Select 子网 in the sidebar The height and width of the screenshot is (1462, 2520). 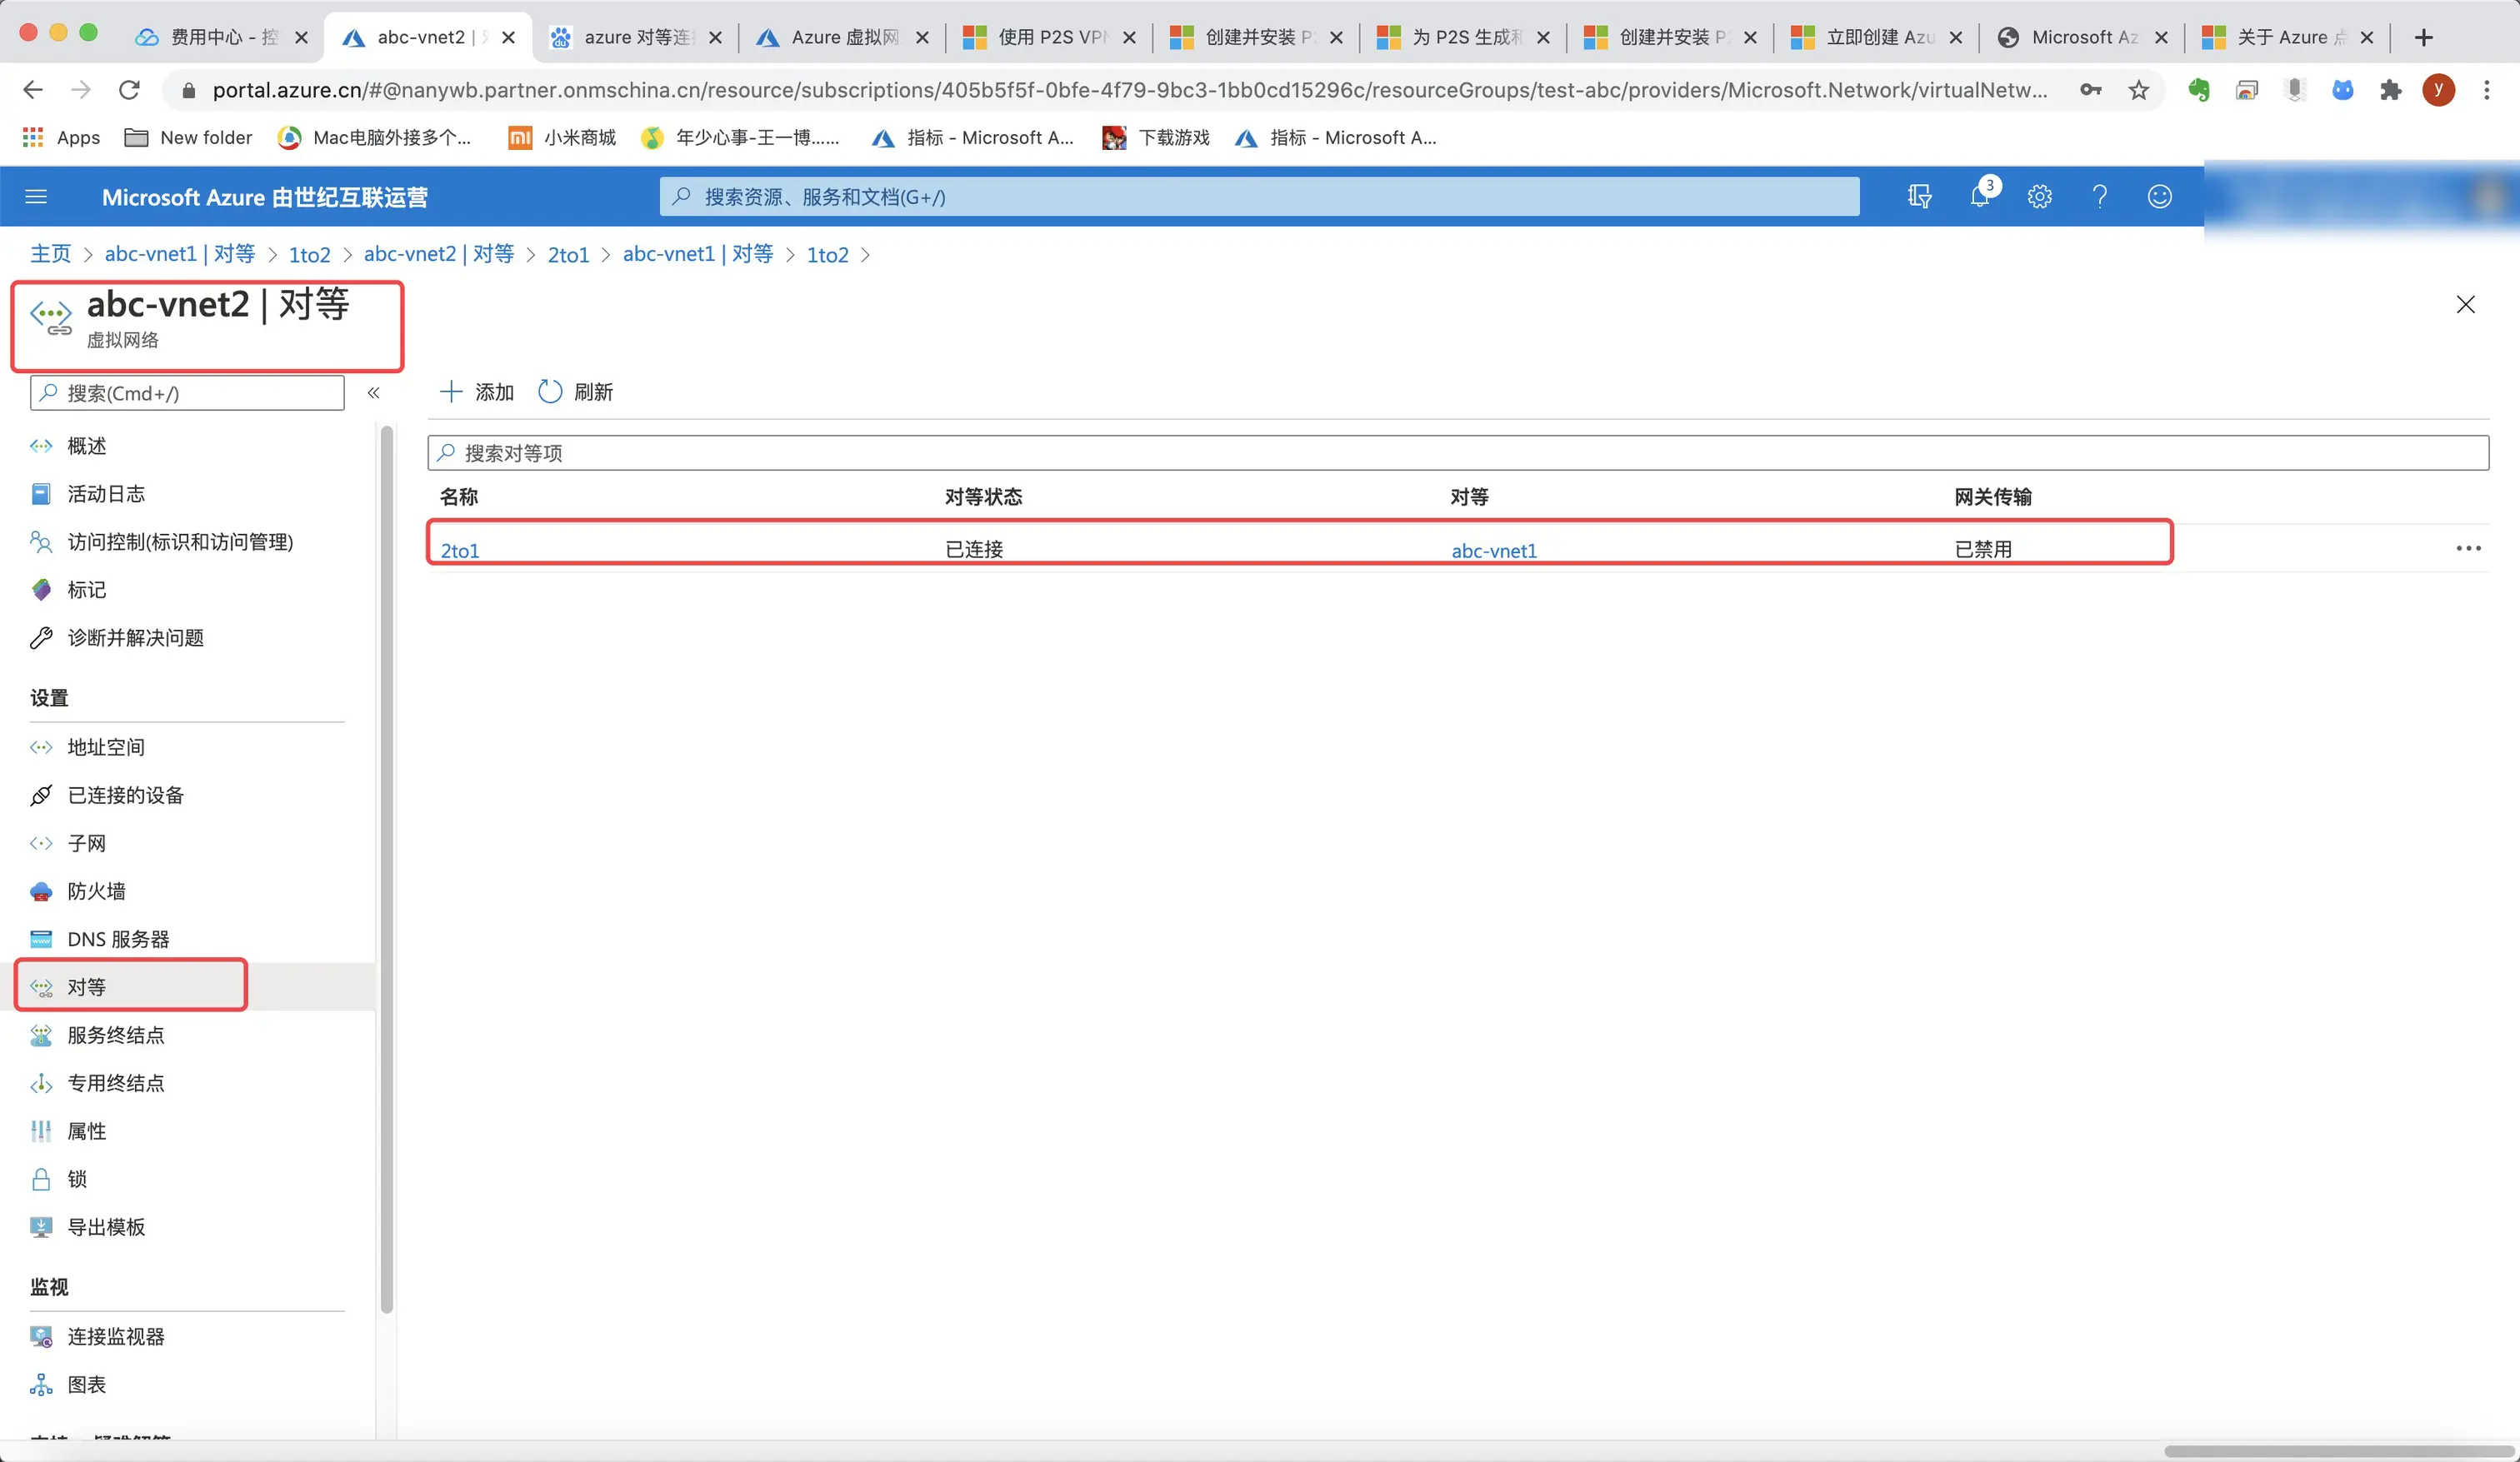[86, 843]
